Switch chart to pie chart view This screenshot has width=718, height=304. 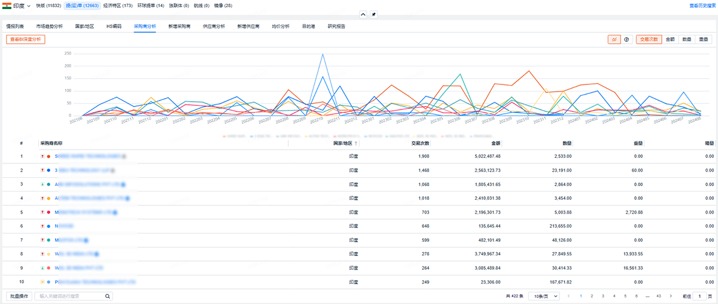coord(626,39)
